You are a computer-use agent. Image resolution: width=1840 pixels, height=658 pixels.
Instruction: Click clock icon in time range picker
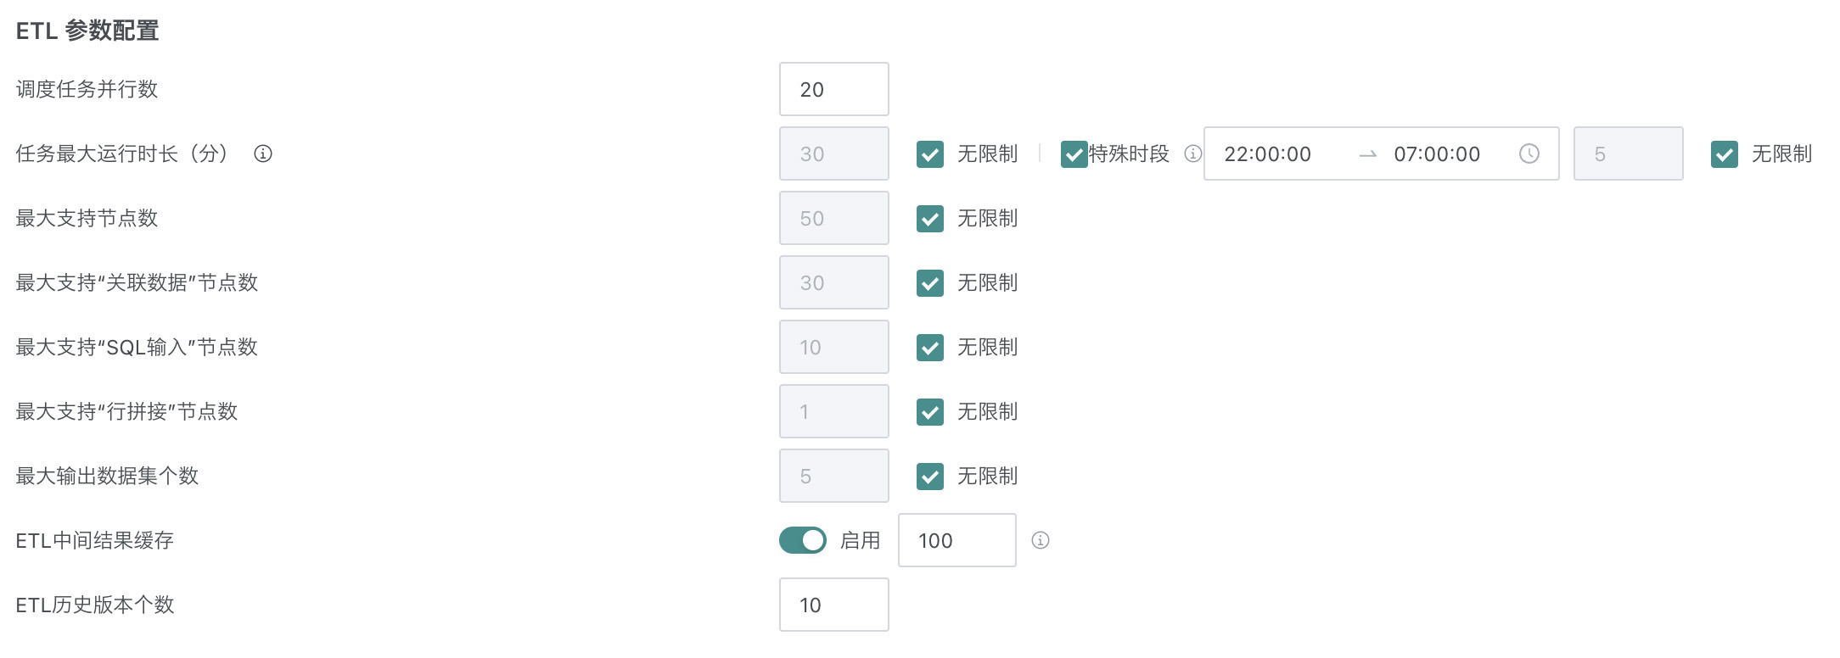point(1529,153)
